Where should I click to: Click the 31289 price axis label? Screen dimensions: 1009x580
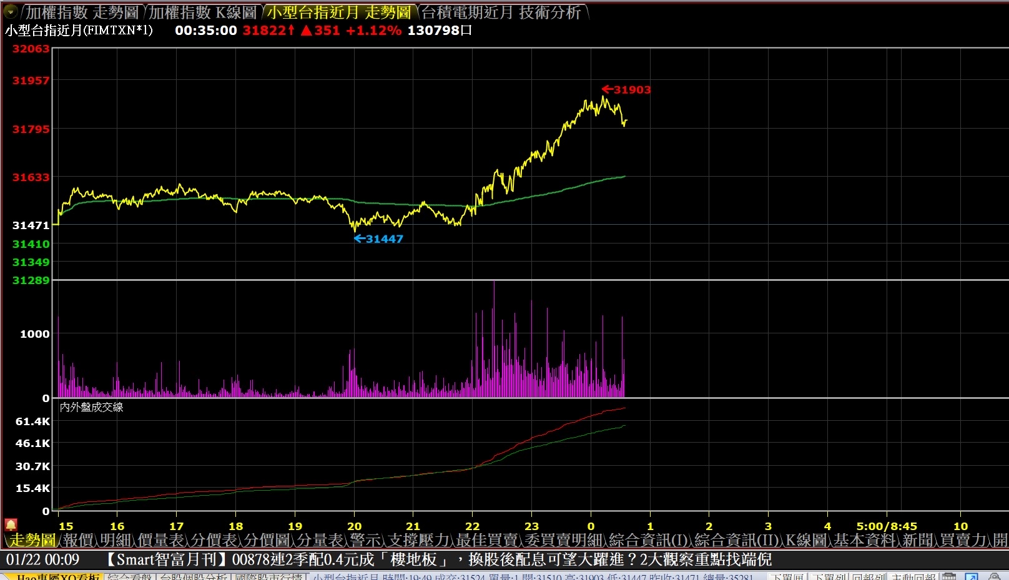click(x=31, y=280)
